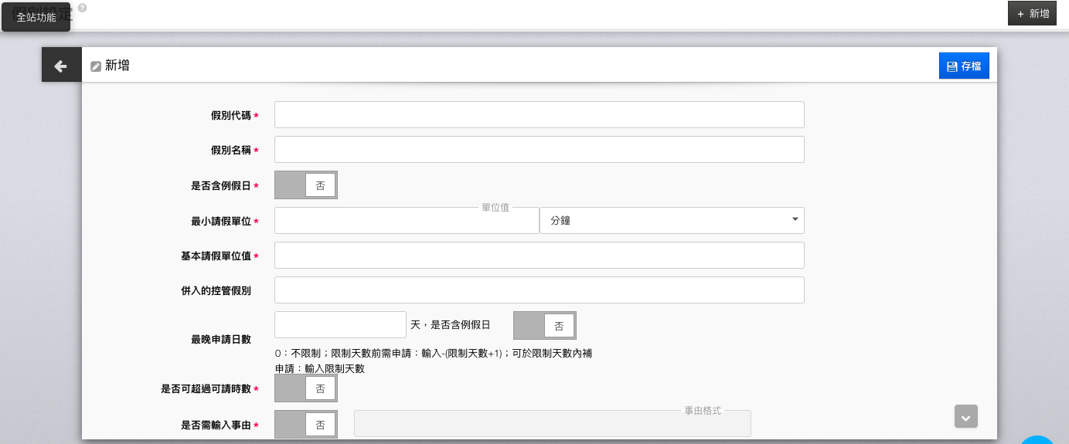Open the 全站功能 menu
Viewport: 1069px width, 444px height.
tap(36, 17)
